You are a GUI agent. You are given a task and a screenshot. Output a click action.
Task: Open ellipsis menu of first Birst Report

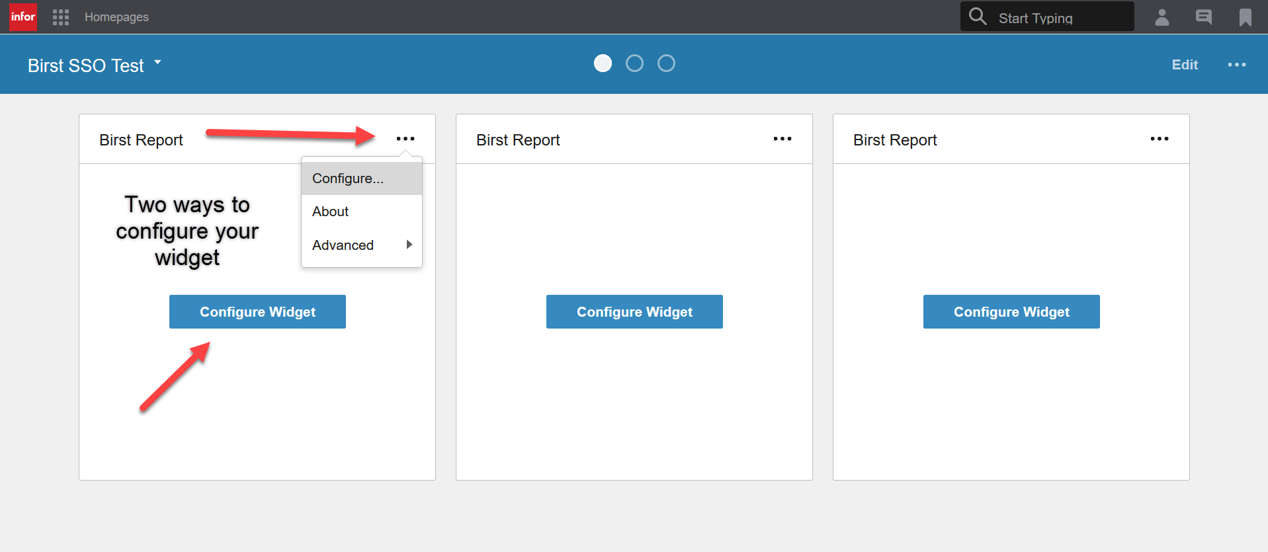(x=405, y=139)
